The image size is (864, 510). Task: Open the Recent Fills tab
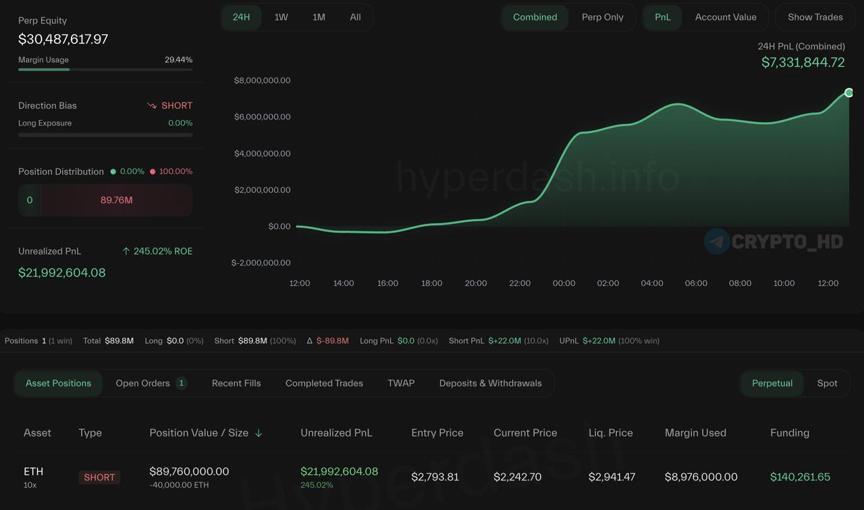236,383
